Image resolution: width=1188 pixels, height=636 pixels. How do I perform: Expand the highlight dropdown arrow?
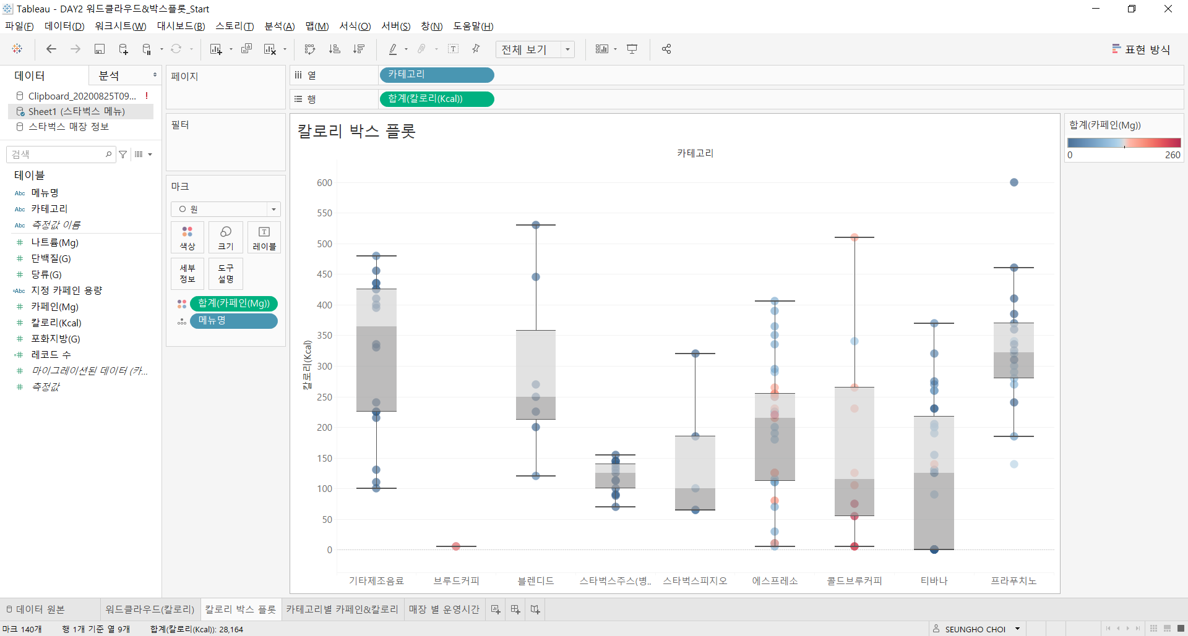[x=407, y=49]
